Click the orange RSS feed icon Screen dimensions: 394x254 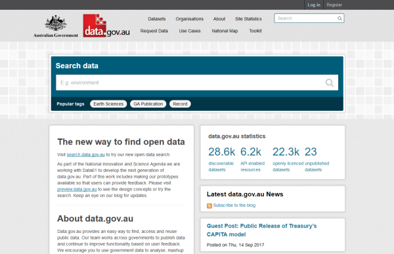(x=209, y=206)
